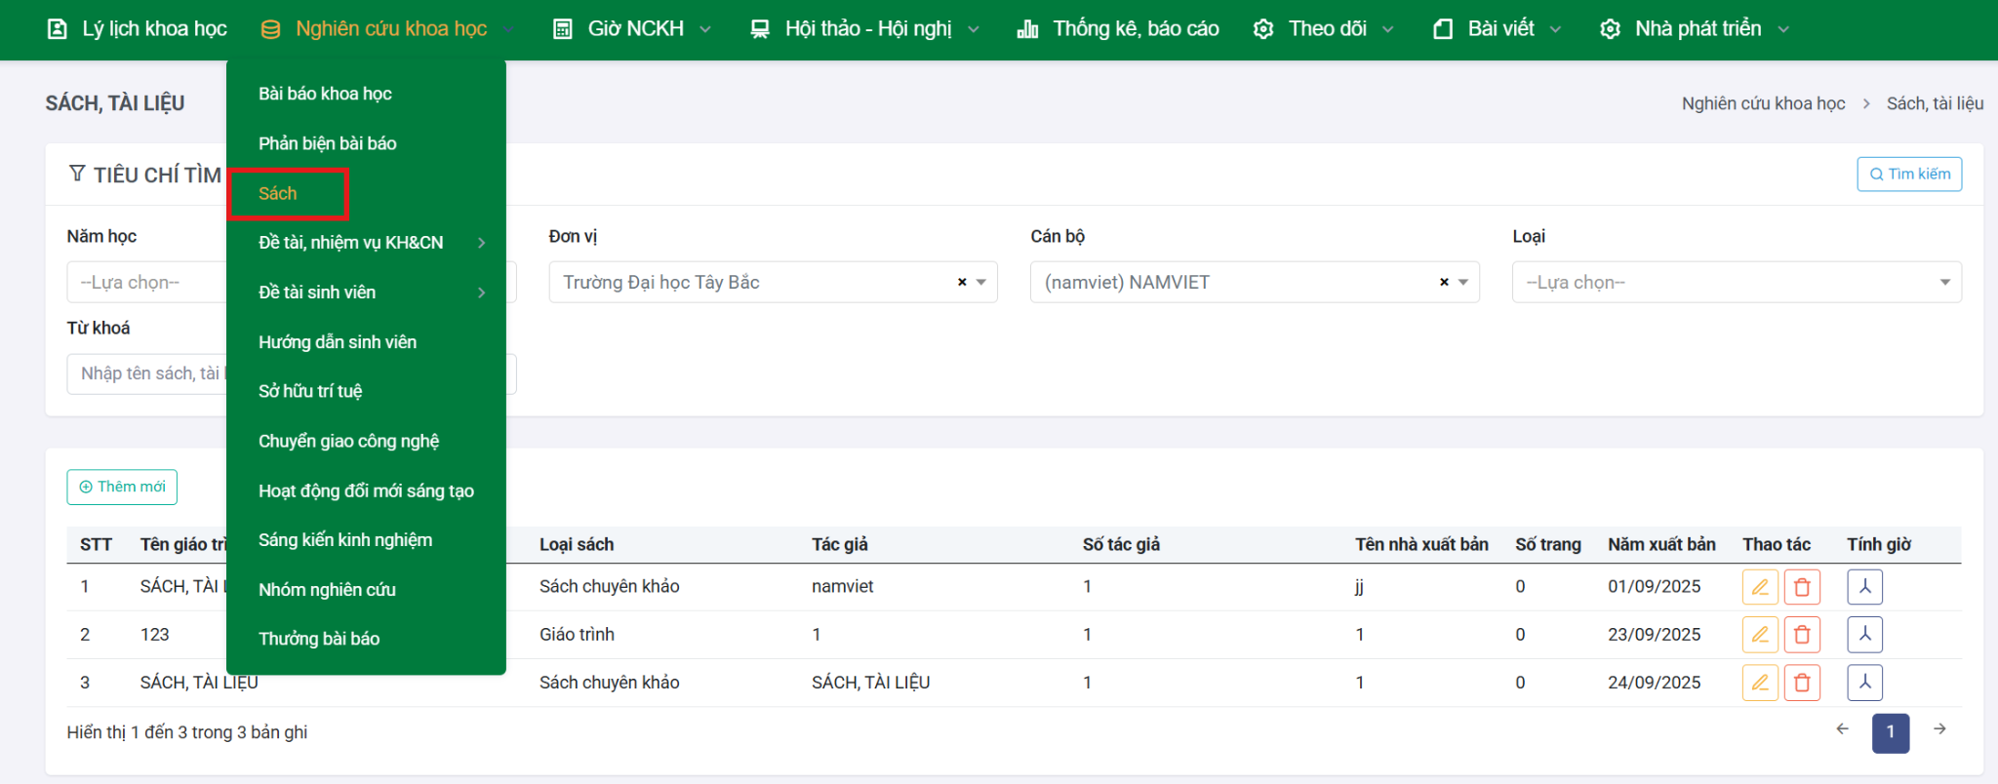Click Nghiên cứu khoa học breadcrumb link

tap(1763, 103)
